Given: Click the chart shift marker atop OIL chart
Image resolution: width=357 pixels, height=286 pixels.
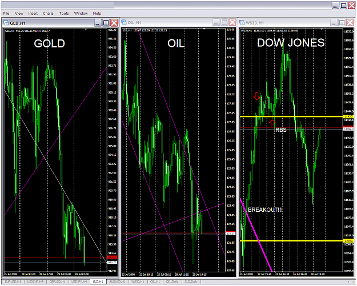Looking at the screenshot, I should tap(204, 29).
